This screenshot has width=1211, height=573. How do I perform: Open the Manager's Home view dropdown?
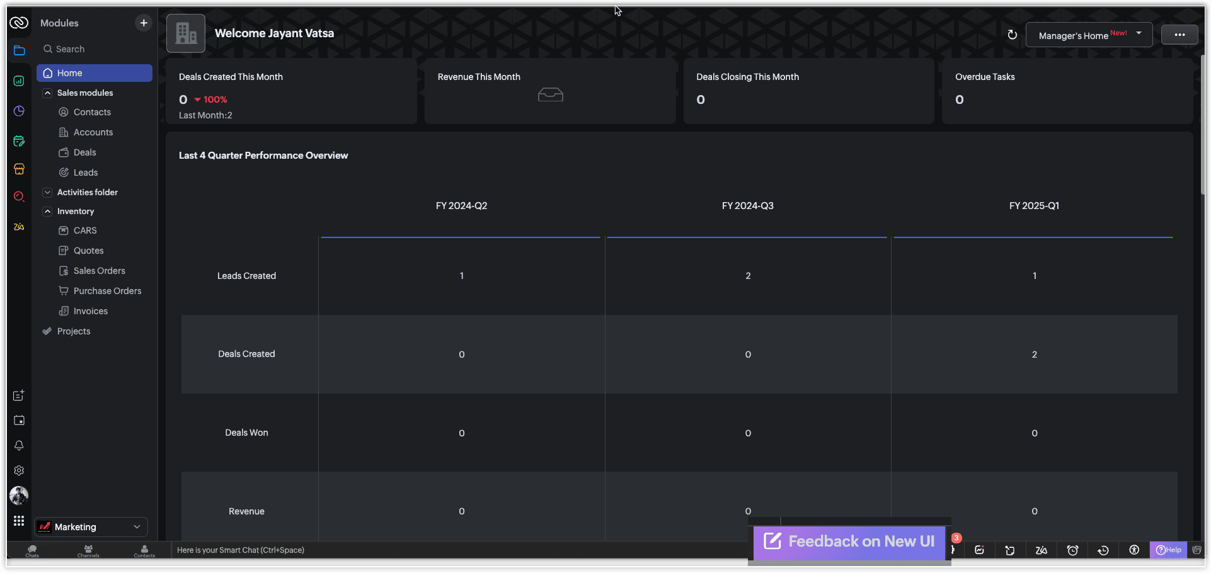point(1089,35)
